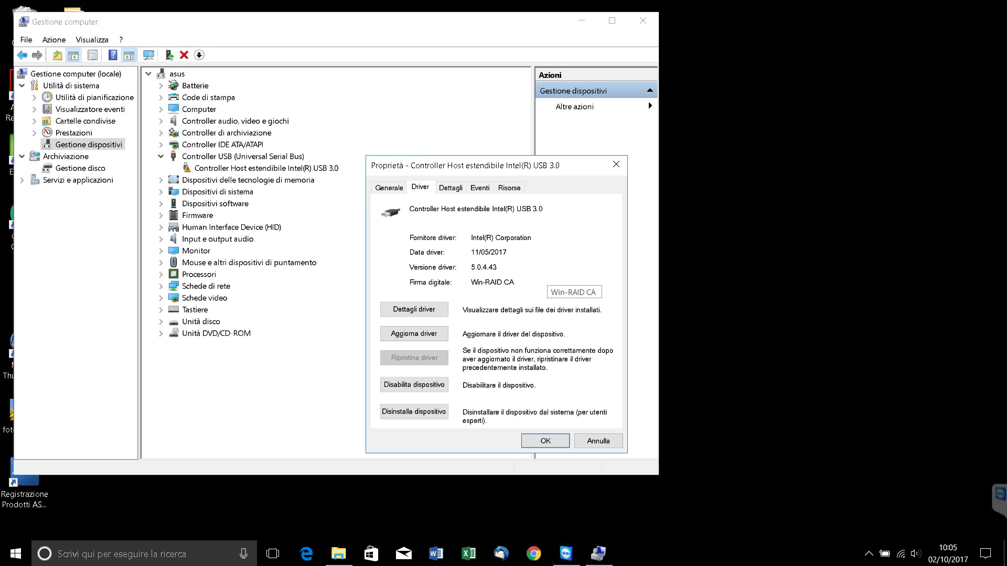Collapse the Utilità di sistema node
The width and height of the screenshot is (1007, 566).
click(22, 85)
